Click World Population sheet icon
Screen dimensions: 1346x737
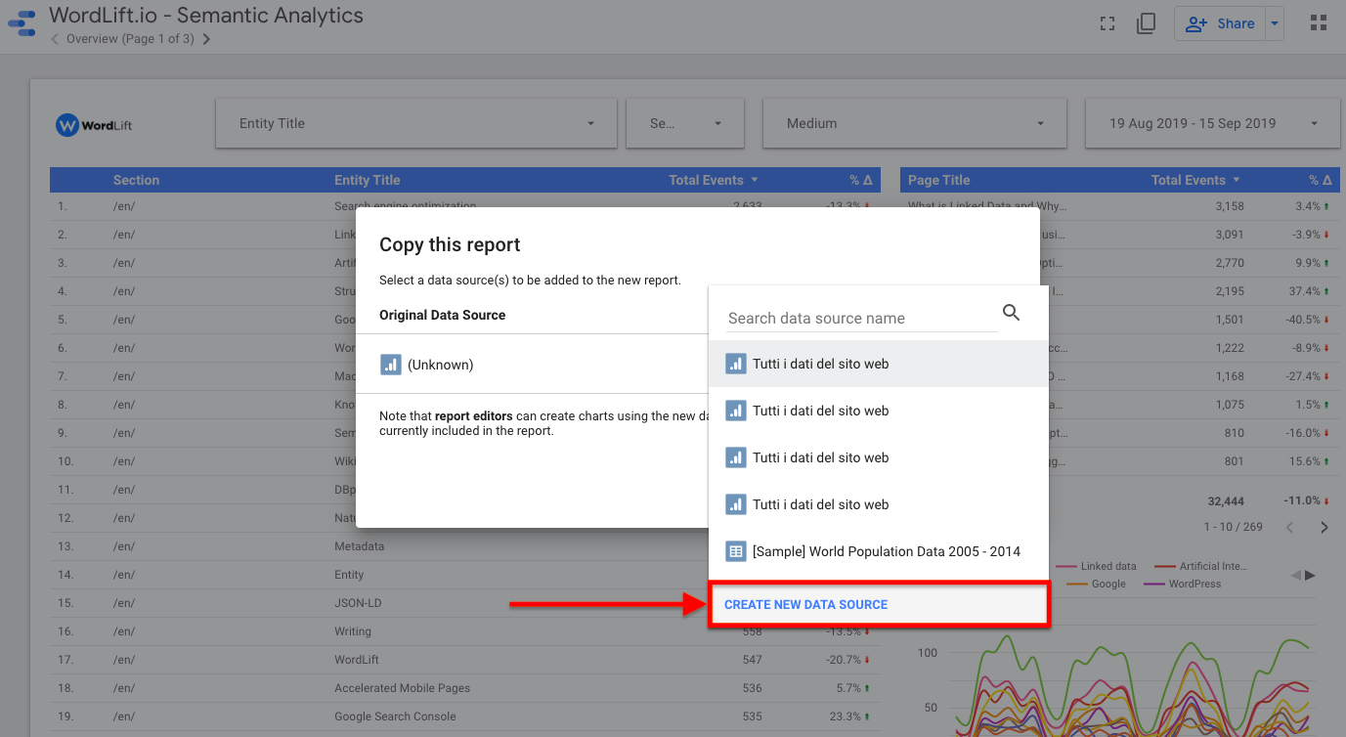pyautogui.click(x=736, y=551)
